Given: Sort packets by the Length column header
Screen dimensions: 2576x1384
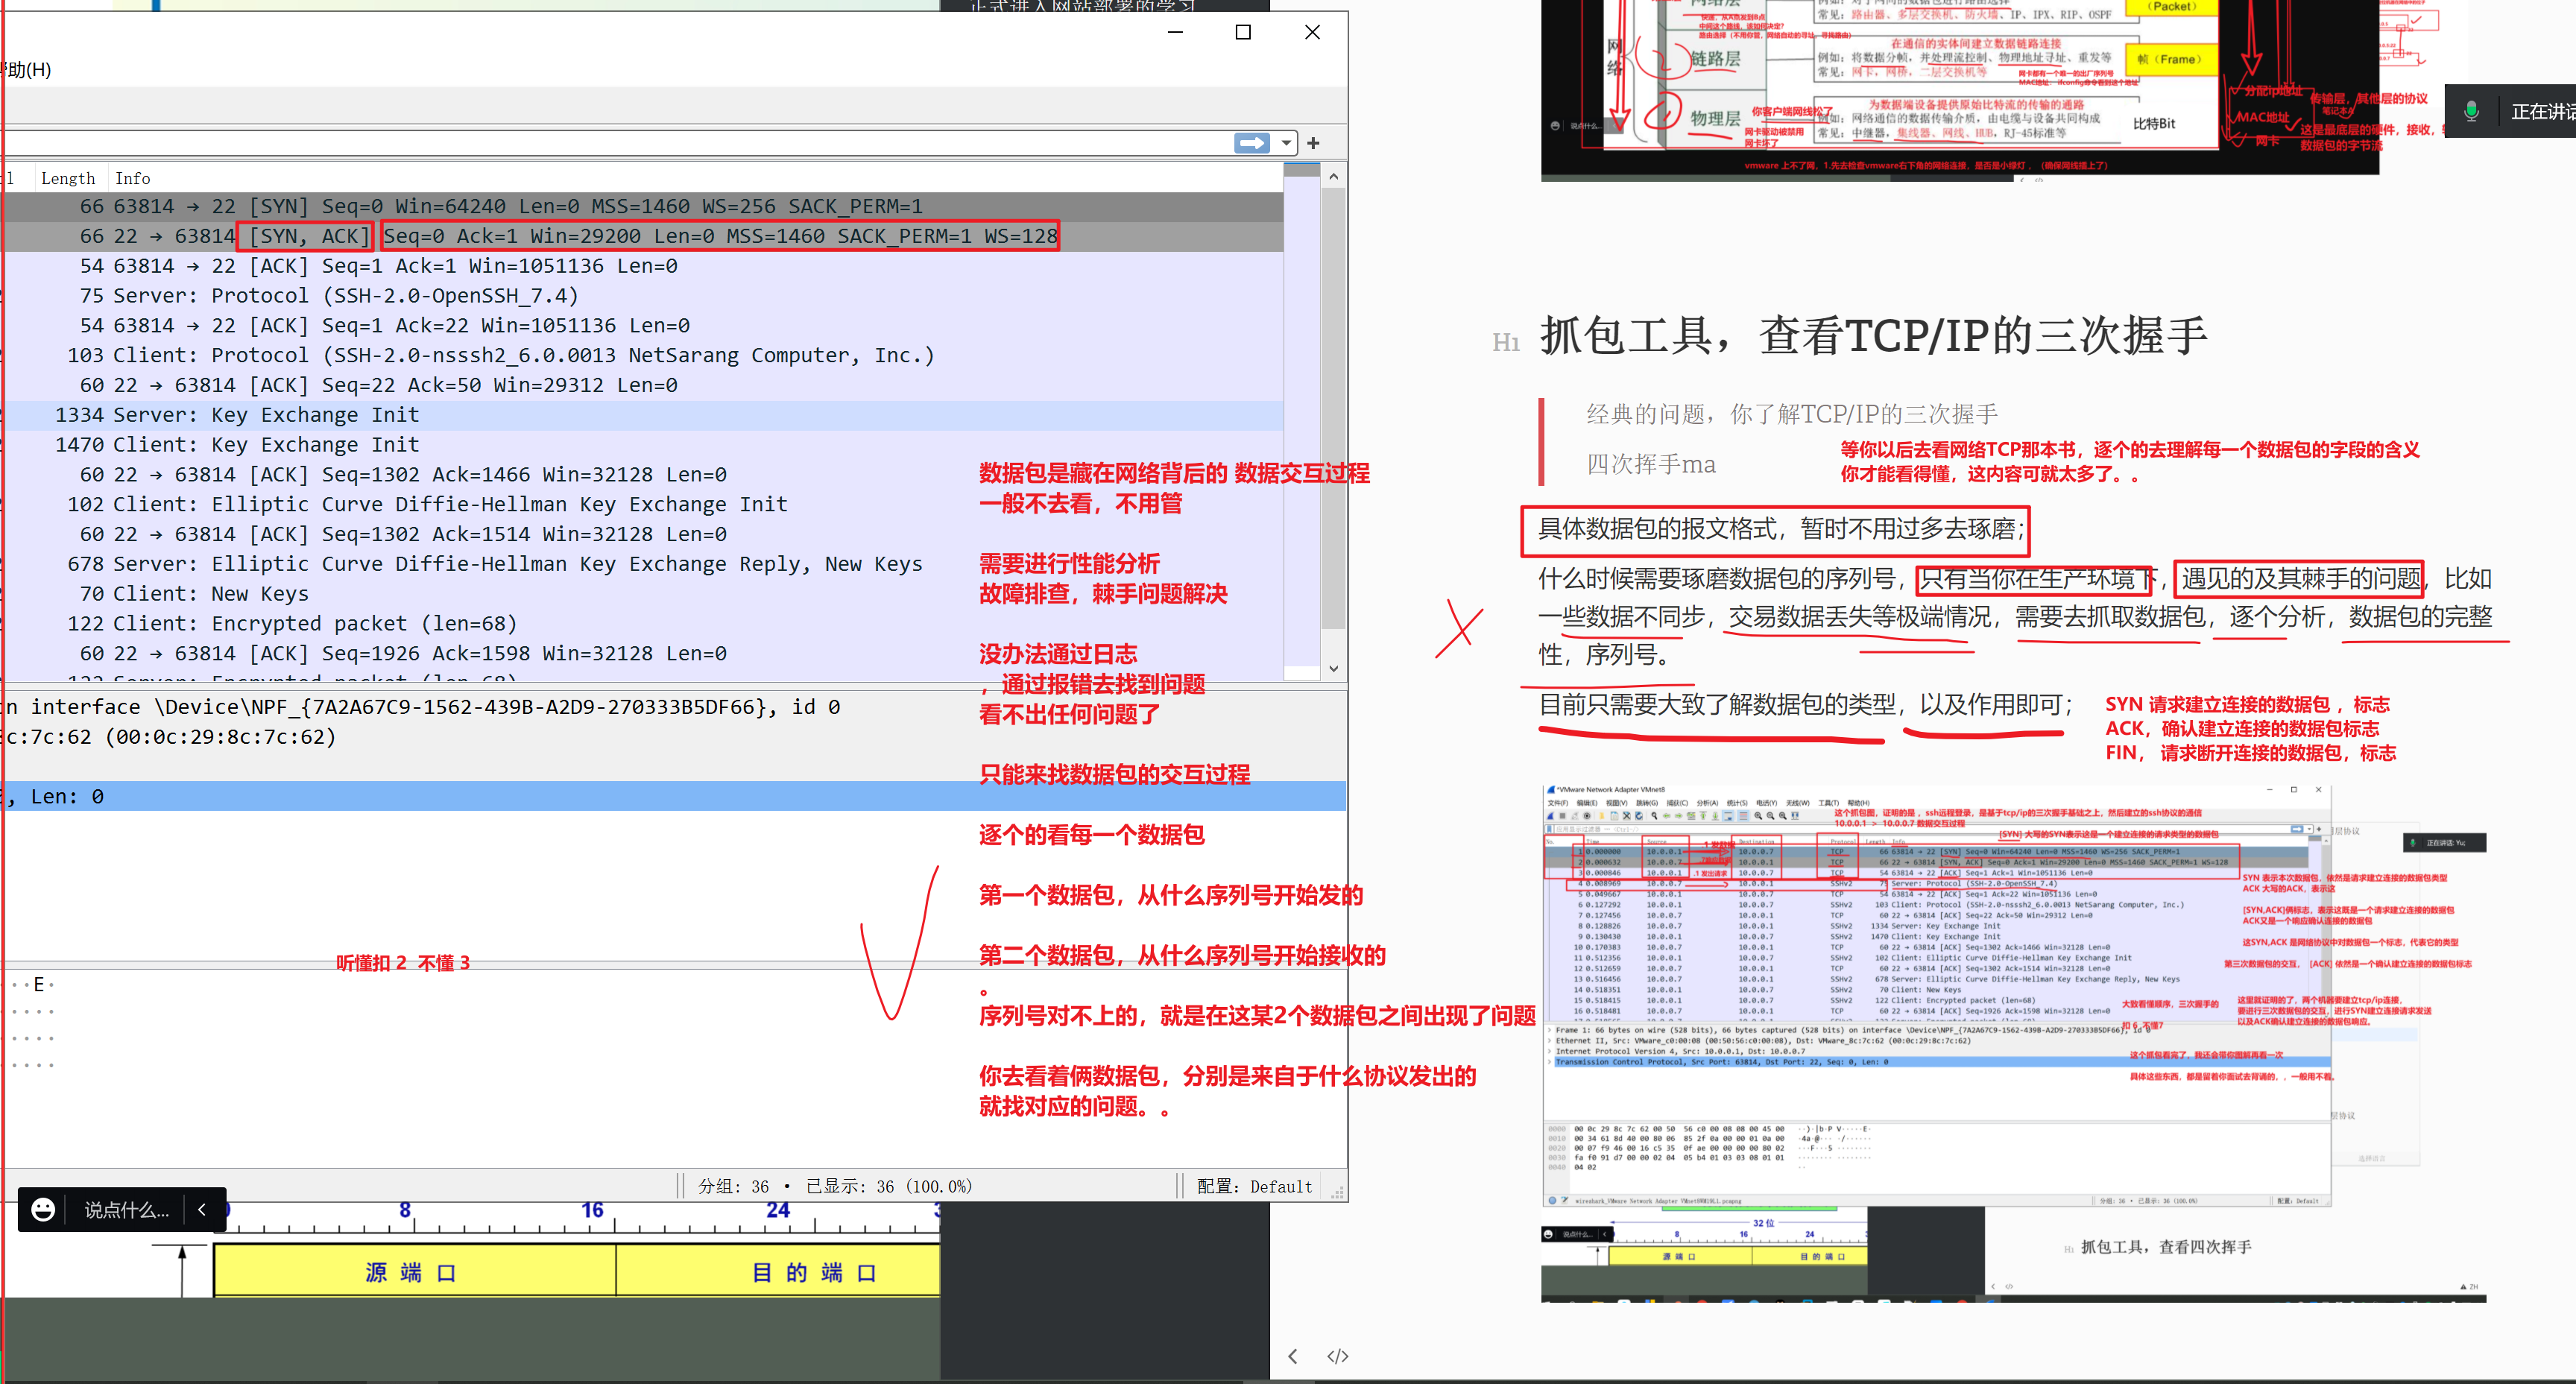Looking at the screenshot, I should click(68, 178).
